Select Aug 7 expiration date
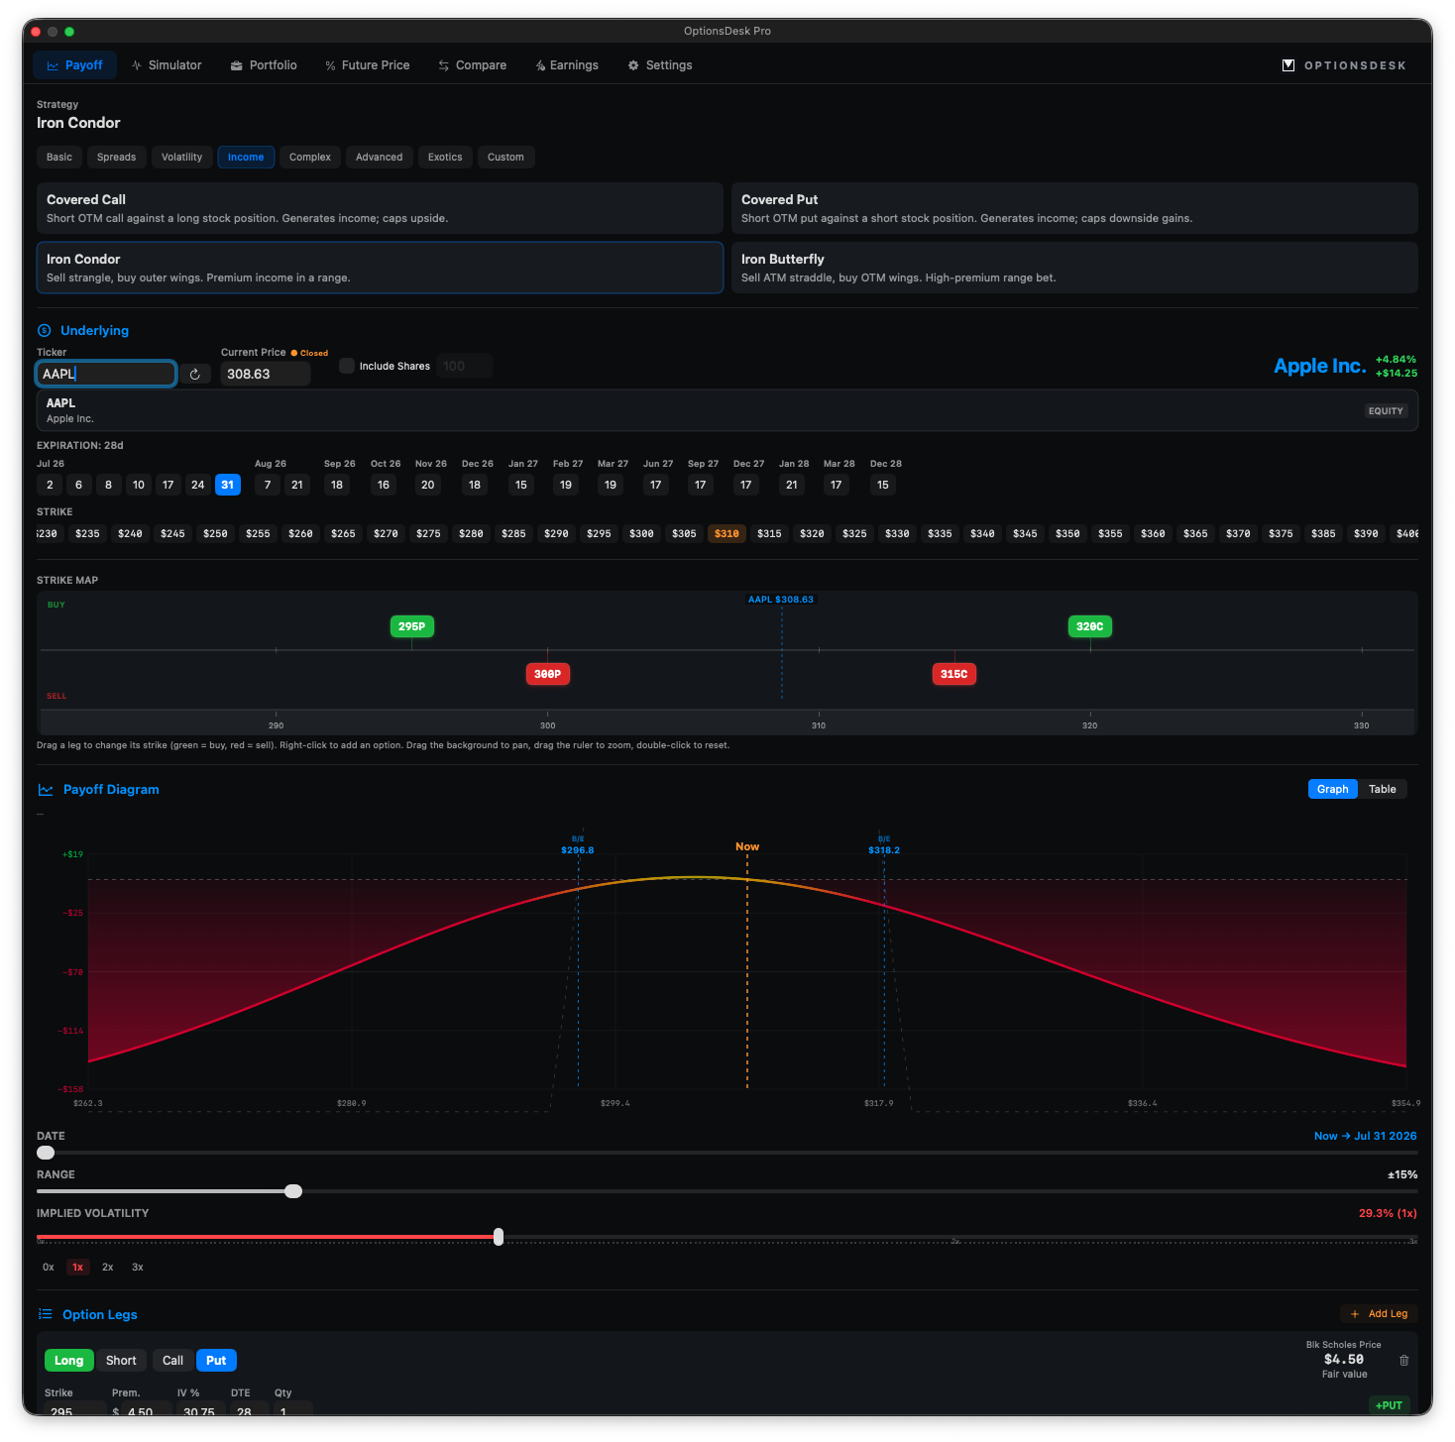Image resolution: width=1455 pixels, height=1442 pixels. [x=268, y=485]
